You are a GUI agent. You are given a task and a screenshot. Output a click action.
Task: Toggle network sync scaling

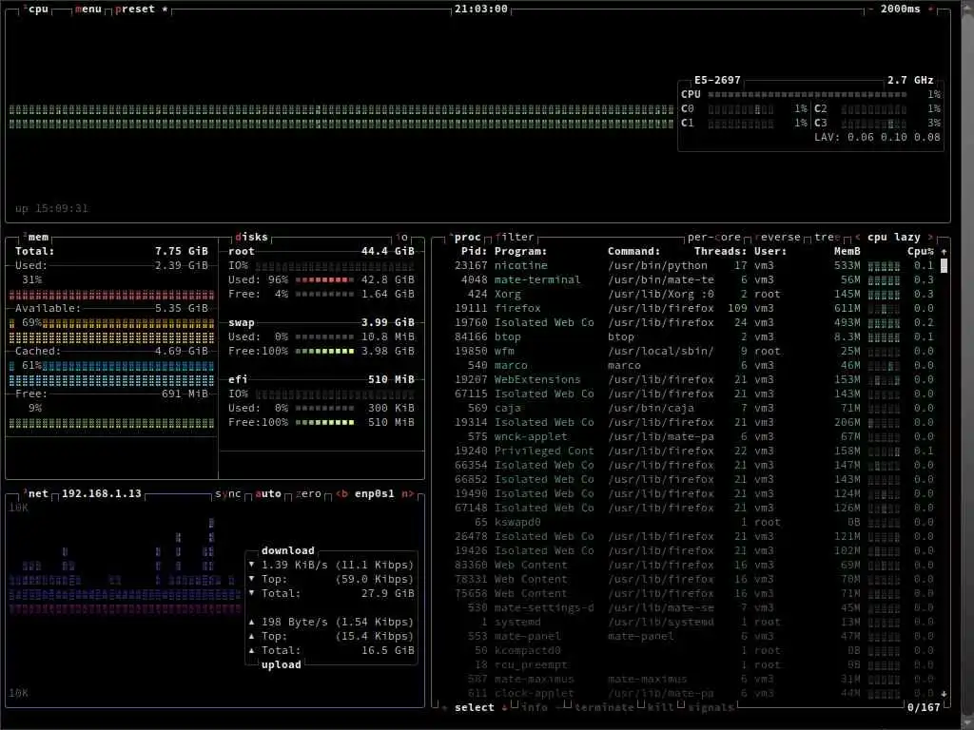tap(227, 494)
